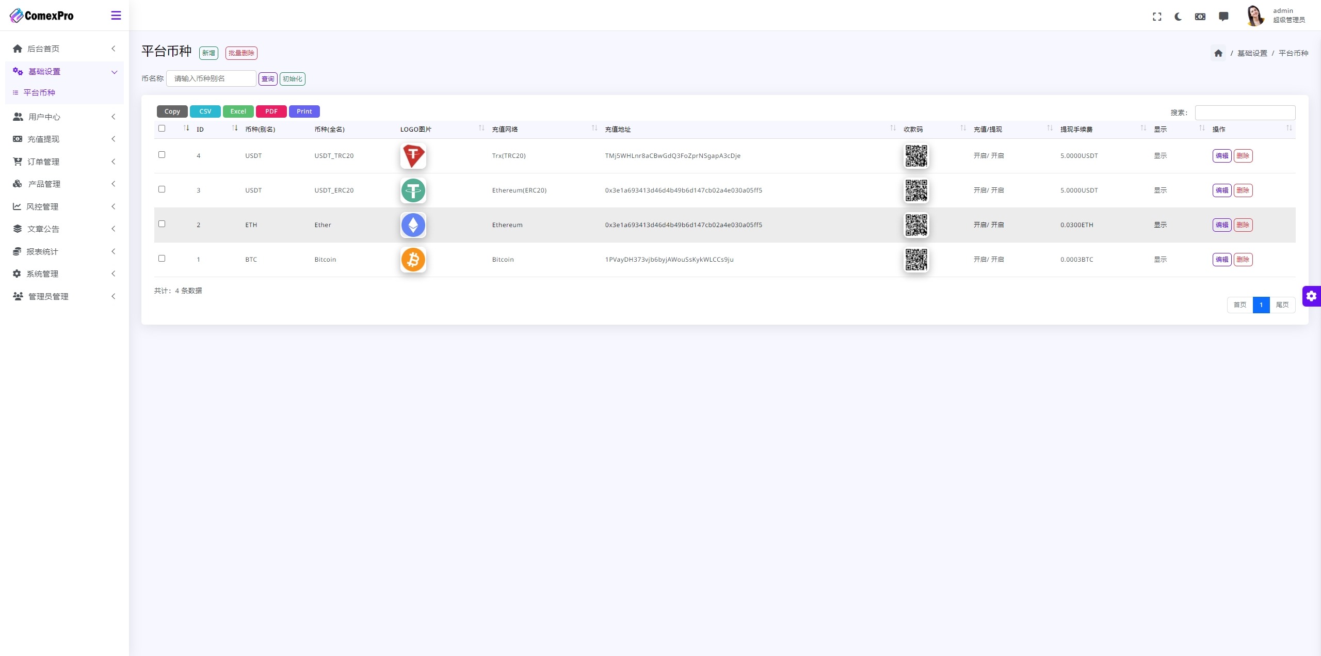
Task: Select the BTC row checkbox
Action: coord(162,258)
